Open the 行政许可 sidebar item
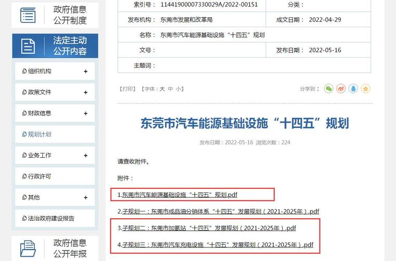Image resolution: width=396 pixels, height=261 pixels. click(x=55, y=176)
